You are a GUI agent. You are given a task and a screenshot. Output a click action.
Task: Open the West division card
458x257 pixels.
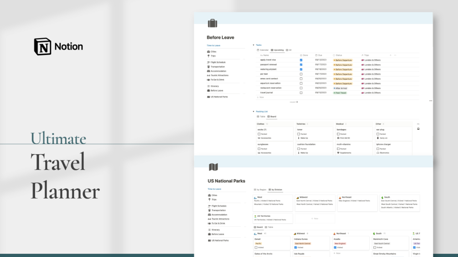[x=273, y=203]
